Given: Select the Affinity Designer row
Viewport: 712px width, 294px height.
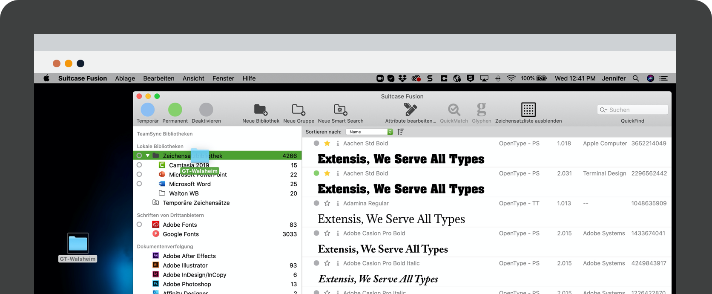Looking at the screenshot, I should [217, 292].
